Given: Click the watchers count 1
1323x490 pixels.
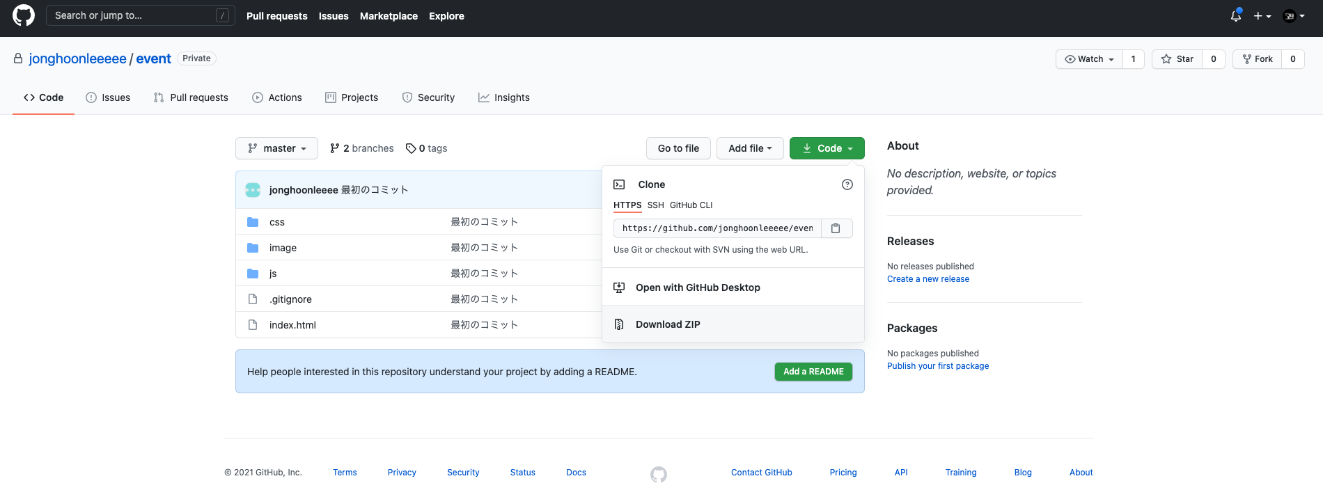Looking at the screenshot, I should pyautogui.click(x=1134, y=59).
